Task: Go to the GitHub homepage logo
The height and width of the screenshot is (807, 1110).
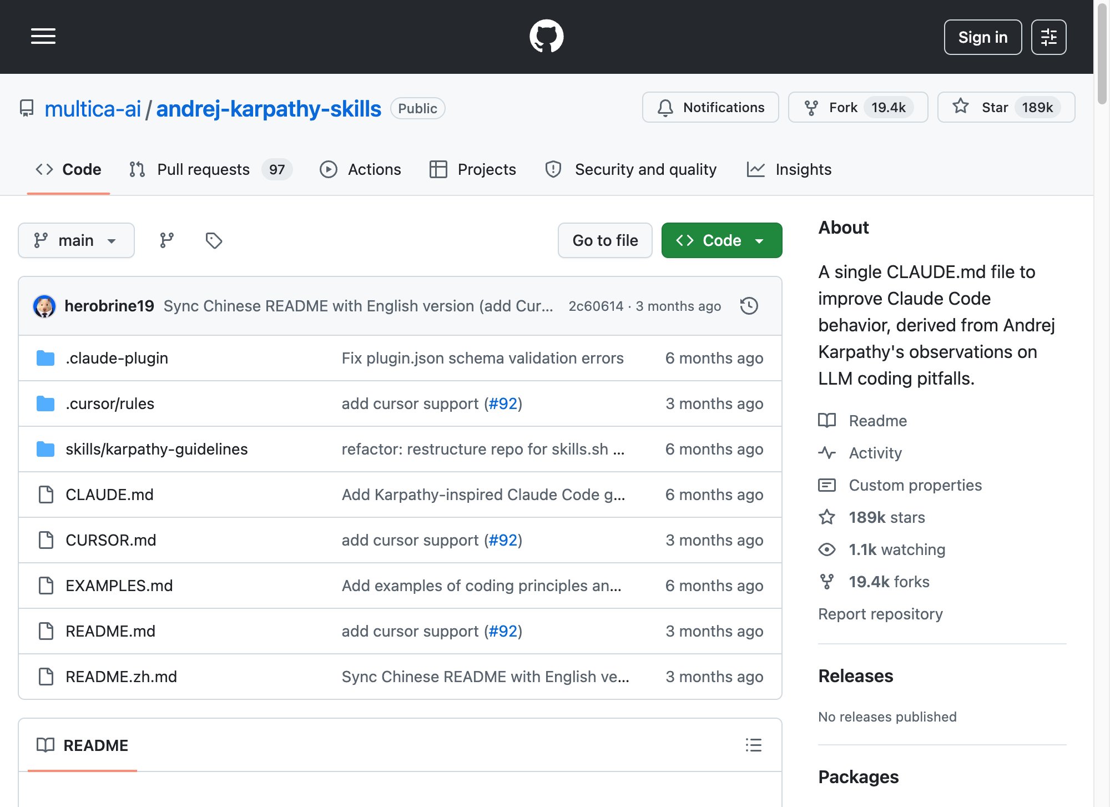Action: coord(546,37)
